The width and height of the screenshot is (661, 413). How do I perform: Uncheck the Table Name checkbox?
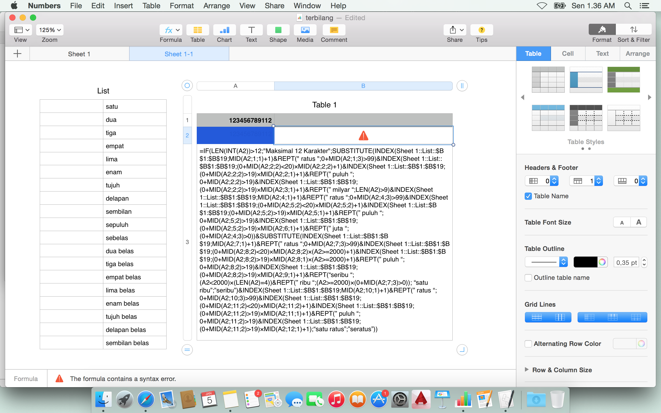tap(528, 196)
